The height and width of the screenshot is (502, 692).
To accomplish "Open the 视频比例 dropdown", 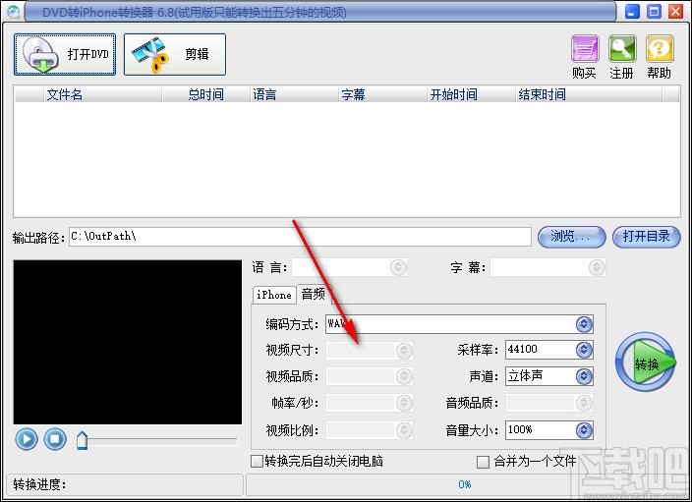I will click(x=404, y=430).
